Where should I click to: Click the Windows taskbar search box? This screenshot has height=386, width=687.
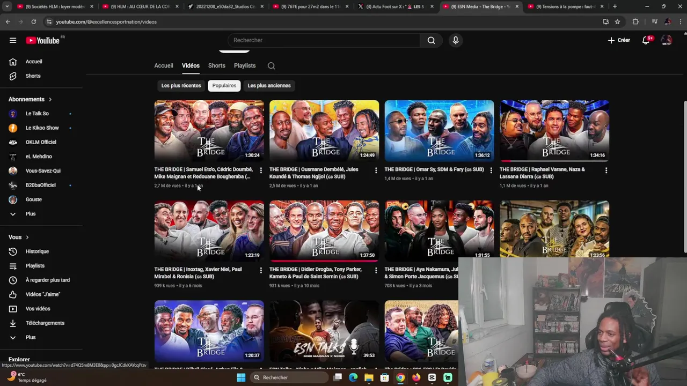click(x=289, y=377)
